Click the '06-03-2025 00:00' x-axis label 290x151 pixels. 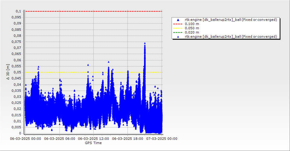pos(25,139)
